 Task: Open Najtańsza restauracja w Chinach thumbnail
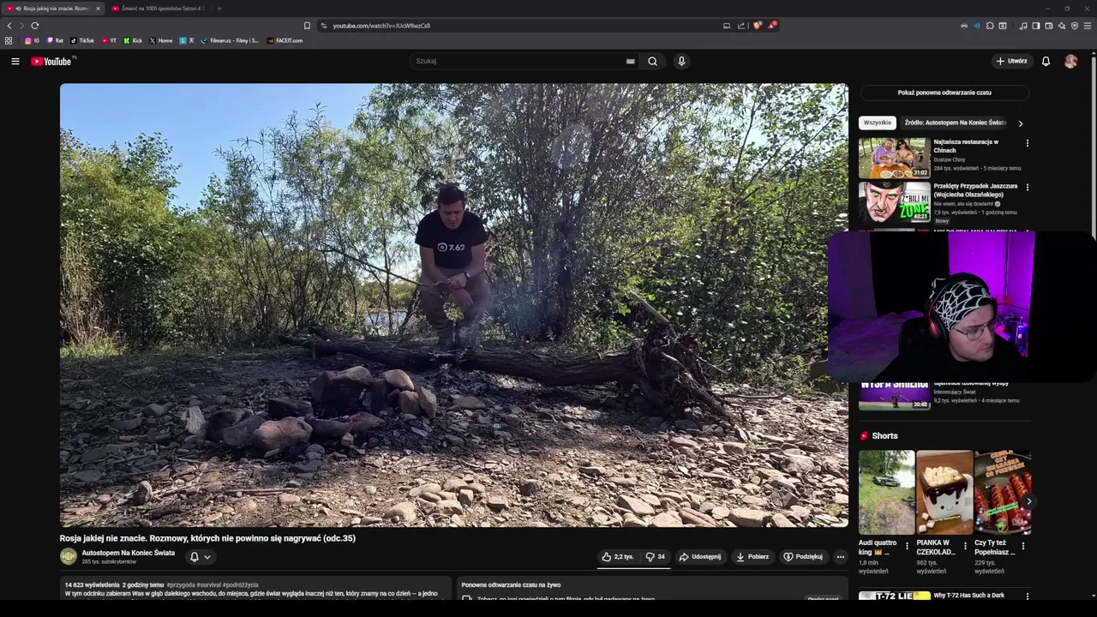(894, 158)
